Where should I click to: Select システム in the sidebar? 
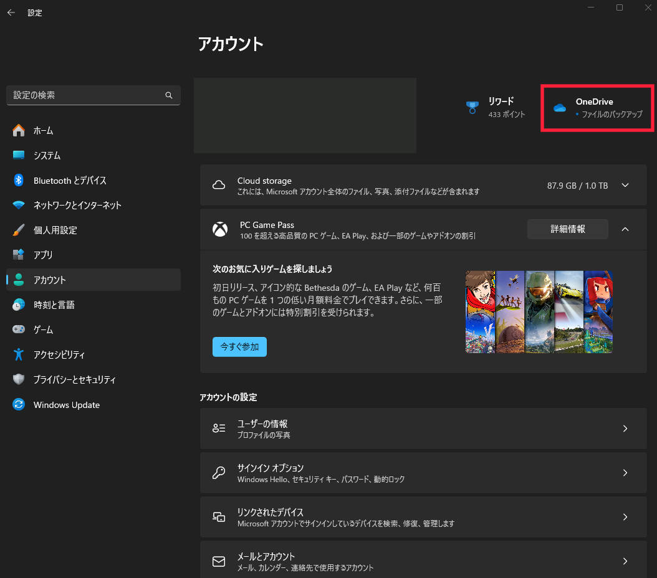coord(94,155)
